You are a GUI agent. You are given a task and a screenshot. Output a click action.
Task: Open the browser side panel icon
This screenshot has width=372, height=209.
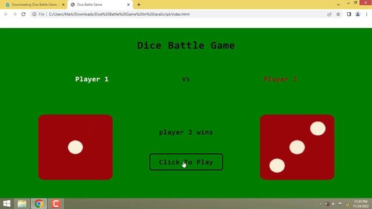pos(349,14)
